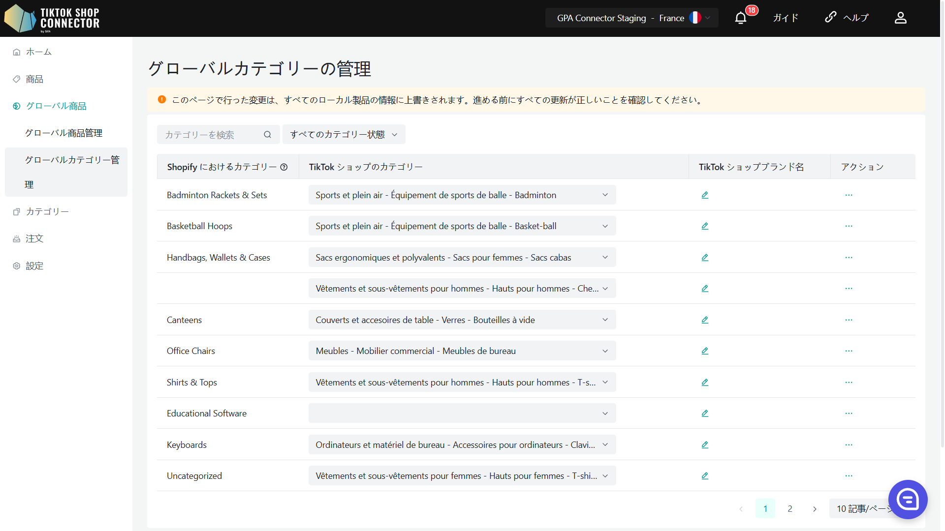Expand the Meubles de bureau category dropdown
Screen dimensions: 945x531
(x=462, y=351)
